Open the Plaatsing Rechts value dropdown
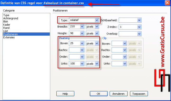Viewport: 171px width, 101px height. (x=82, y=50)
